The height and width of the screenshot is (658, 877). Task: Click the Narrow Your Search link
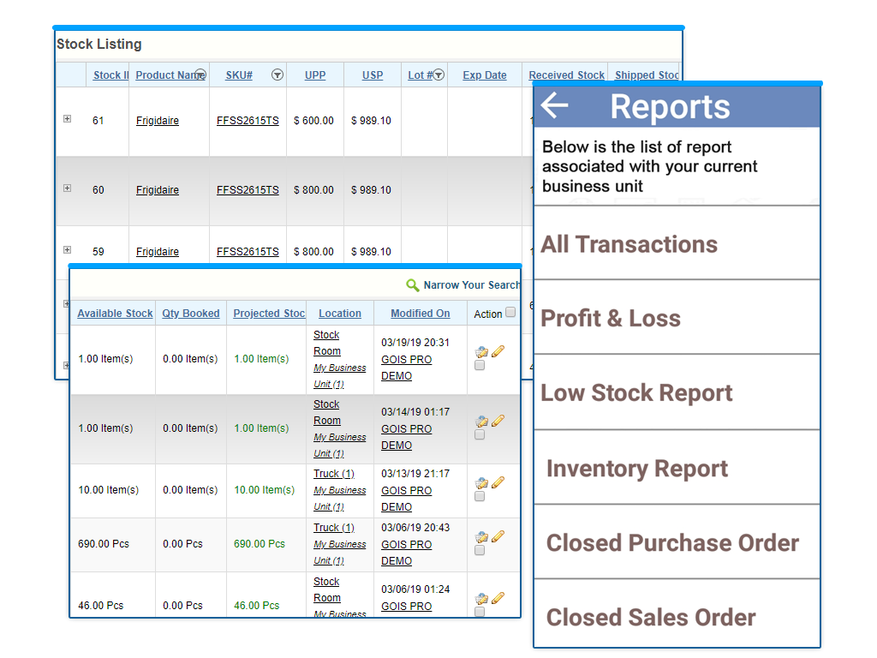[x=471, y=285]
